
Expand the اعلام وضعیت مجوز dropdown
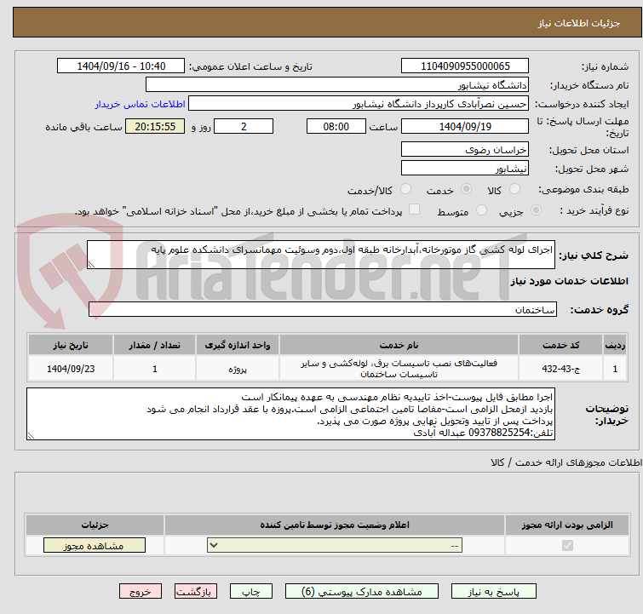click(335, 546)
